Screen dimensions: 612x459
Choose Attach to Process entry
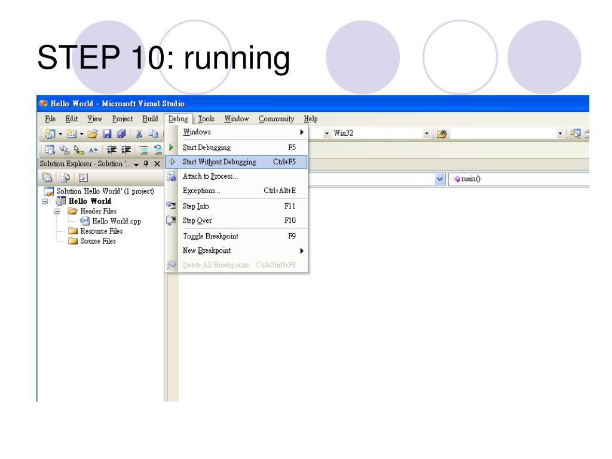pyautogui.click(x=237, y=176)
